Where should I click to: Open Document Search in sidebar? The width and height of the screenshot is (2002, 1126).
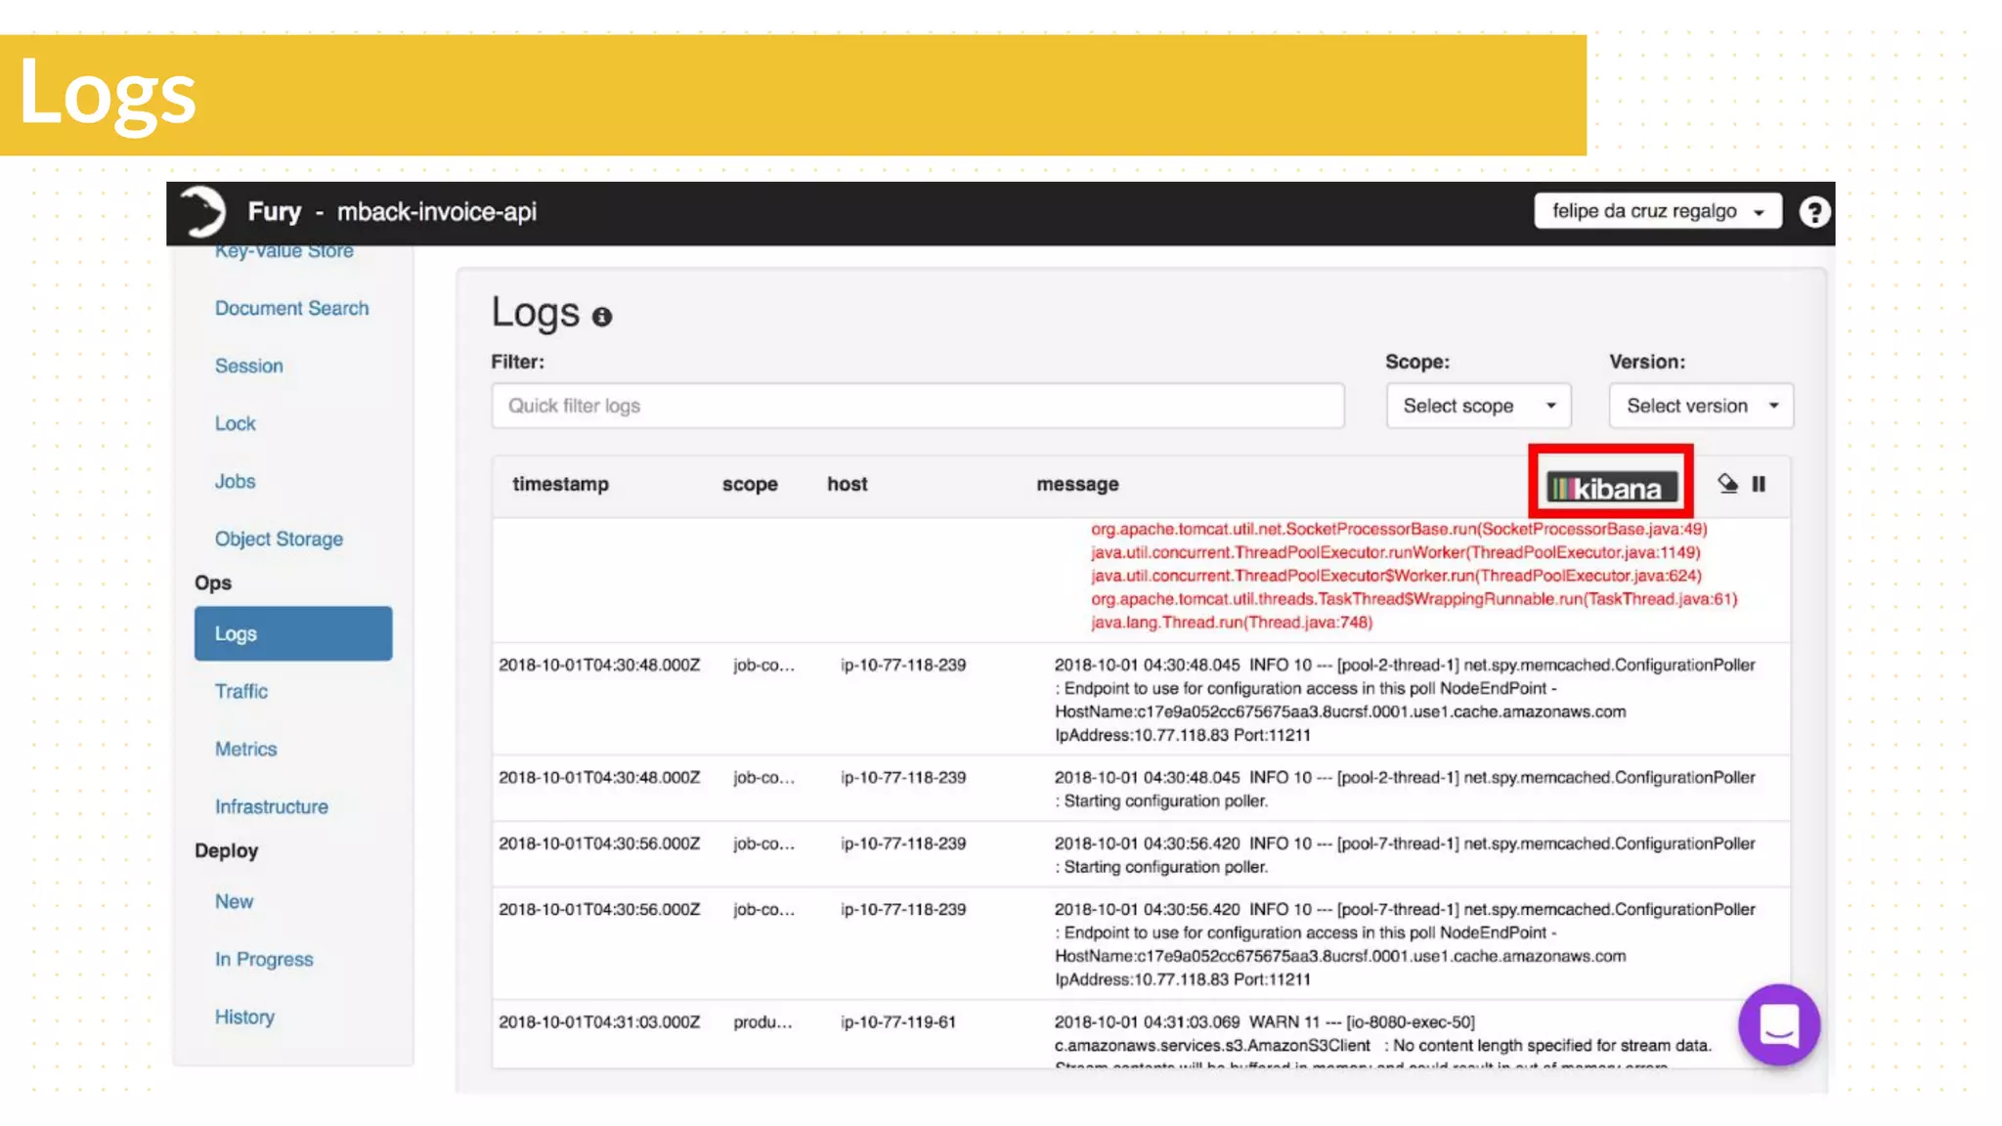(x=291, y=308)
